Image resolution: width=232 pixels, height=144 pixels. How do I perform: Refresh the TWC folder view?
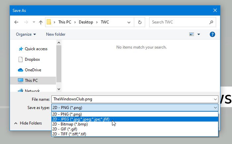140,22
